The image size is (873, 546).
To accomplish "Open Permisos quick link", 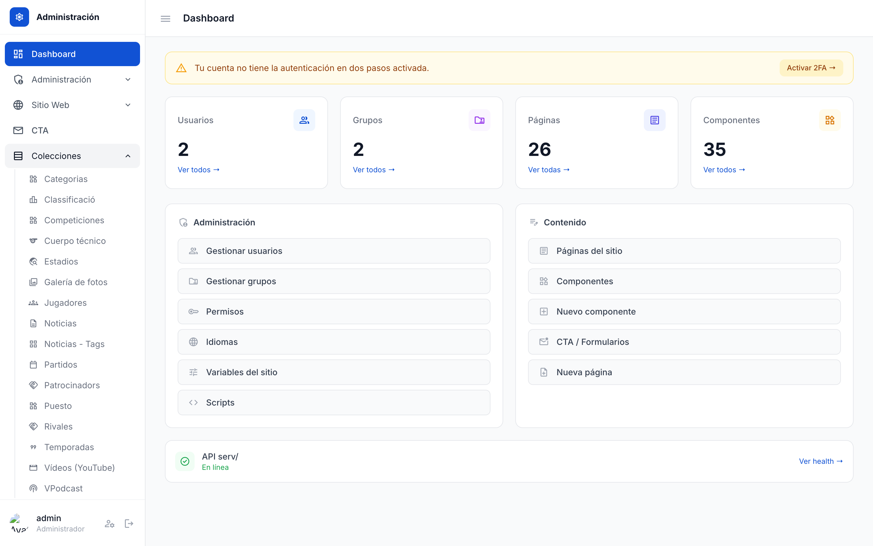I will 334,312.
